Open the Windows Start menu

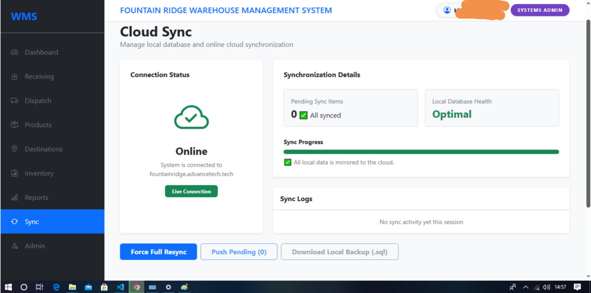click(x=8, y=287)
